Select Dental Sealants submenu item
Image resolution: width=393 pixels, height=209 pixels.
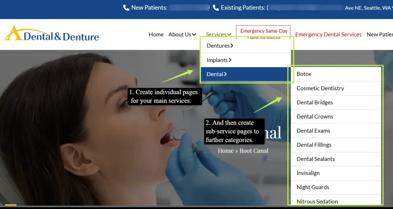336,159
